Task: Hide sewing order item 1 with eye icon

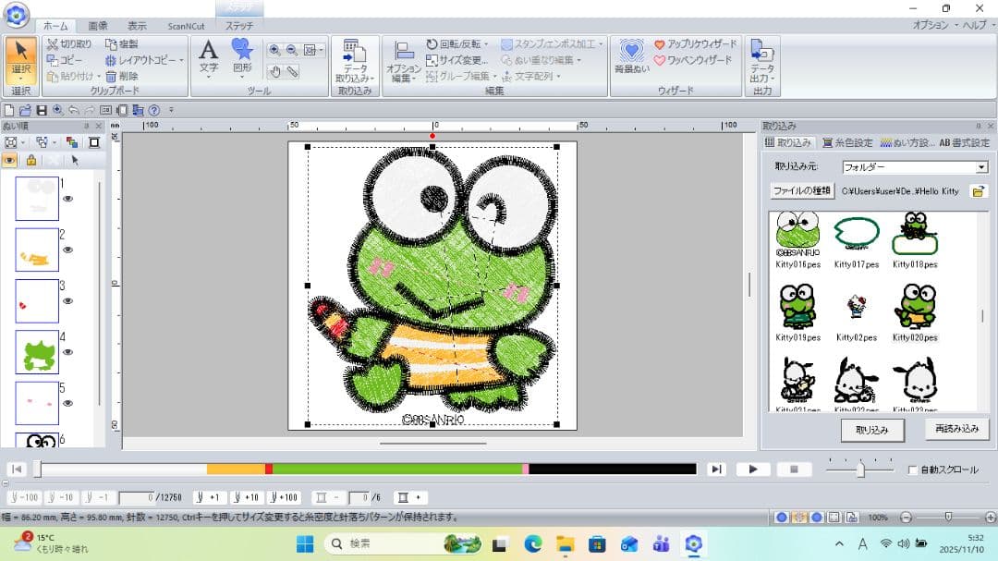Action: 68,197
